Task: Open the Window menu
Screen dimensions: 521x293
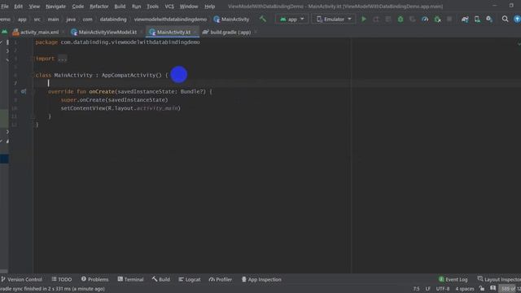Action: pyautogui.click(x=189, y=7)
